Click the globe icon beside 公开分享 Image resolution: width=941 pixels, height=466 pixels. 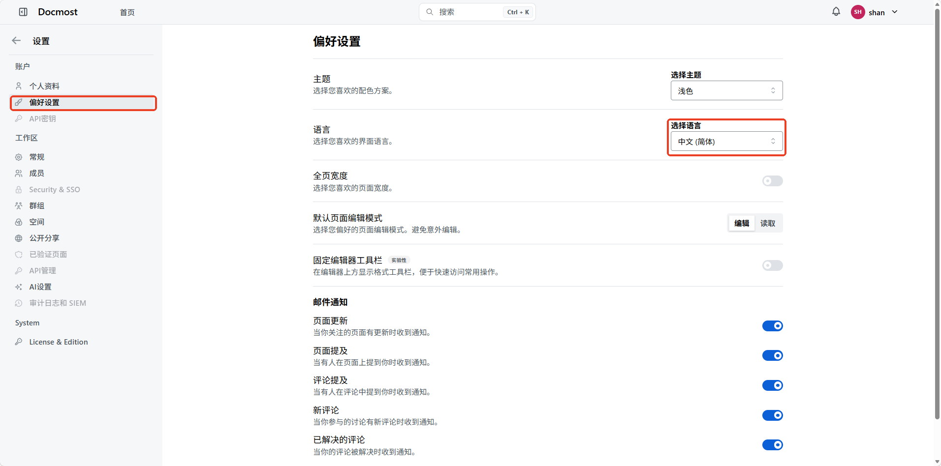click(x=19, y=238)
